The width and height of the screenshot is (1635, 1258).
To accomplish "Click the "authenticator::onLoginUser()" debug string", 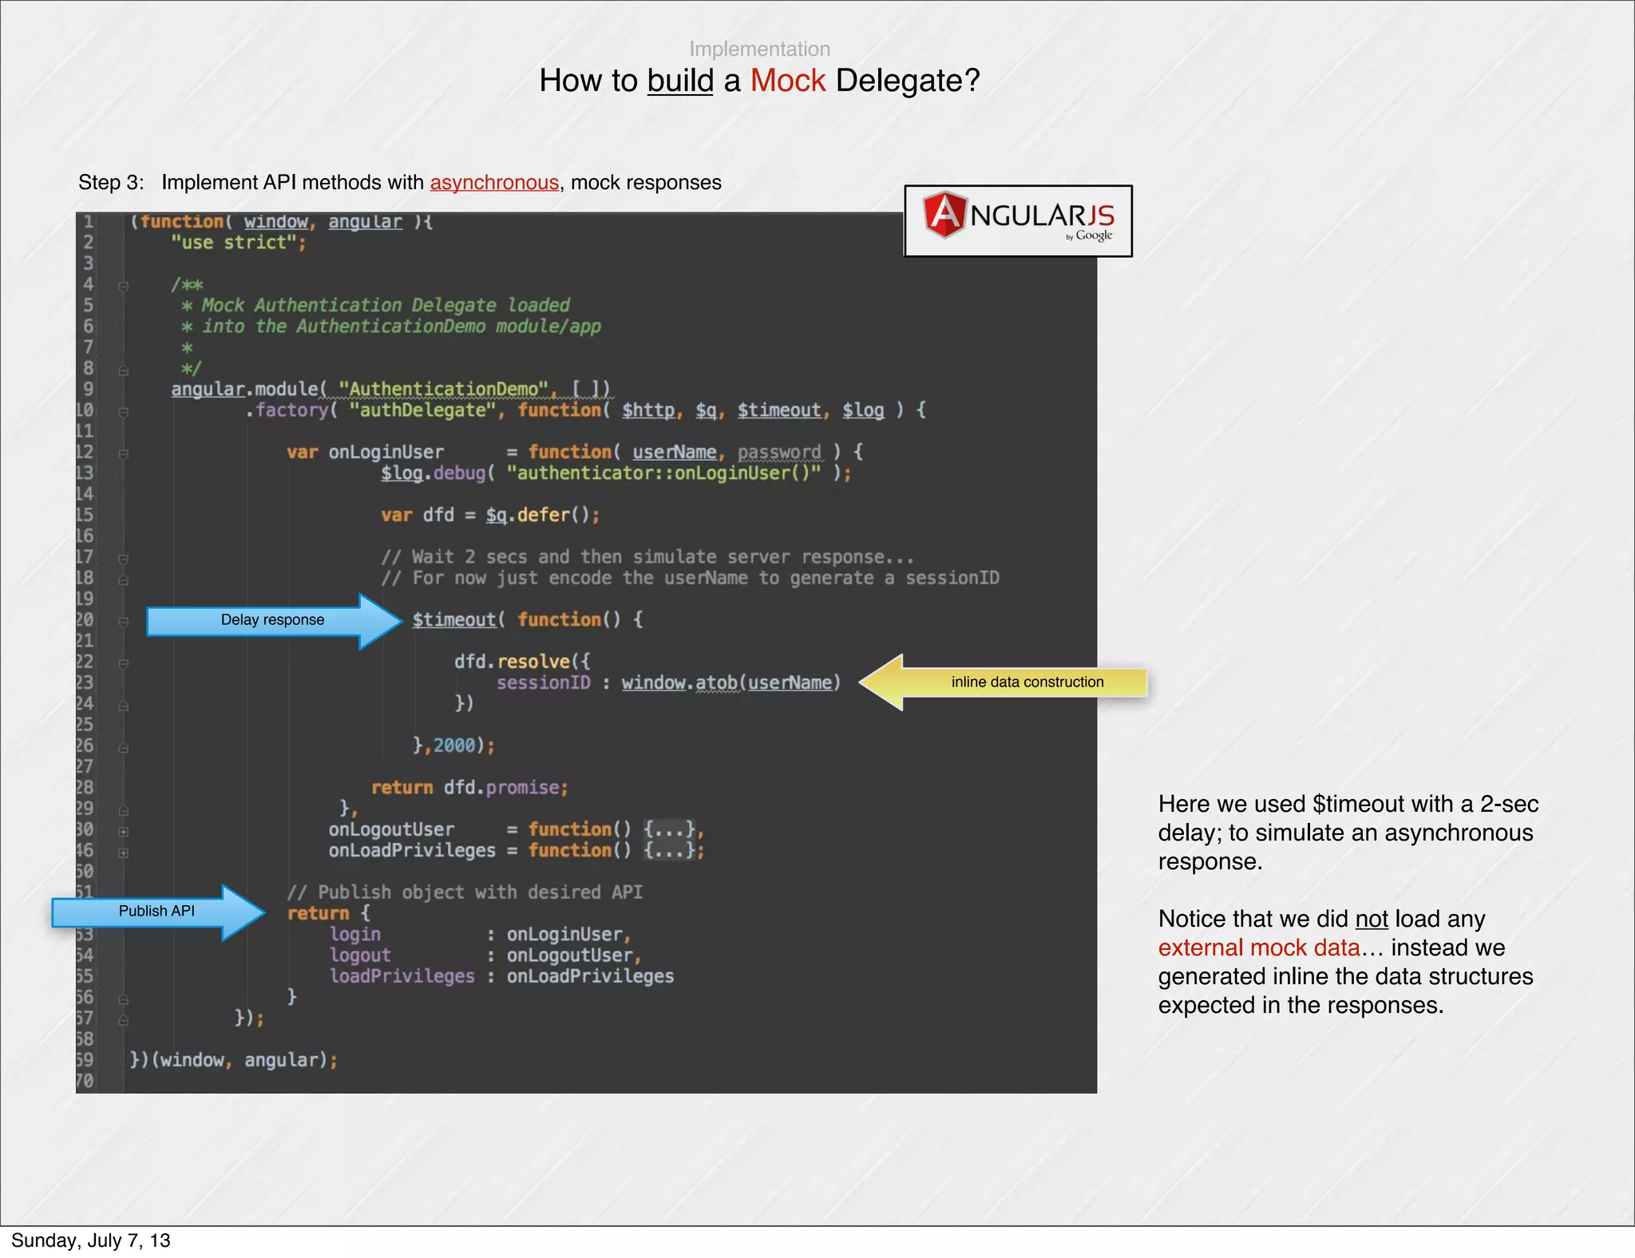I will (663, 473).
